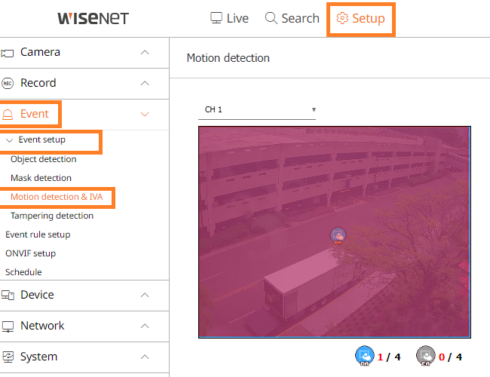Expand the System section chevron
Image resolution: width=490 pixels, height=377 pixels.
(x=145, y=357)
